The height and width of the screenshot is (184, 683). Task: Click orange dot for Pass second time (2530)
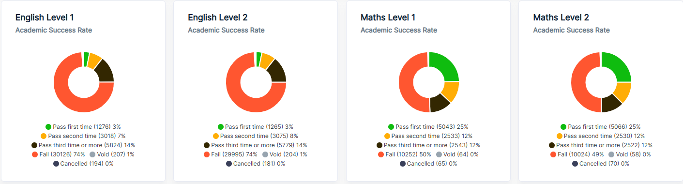[x=560, y=136]
